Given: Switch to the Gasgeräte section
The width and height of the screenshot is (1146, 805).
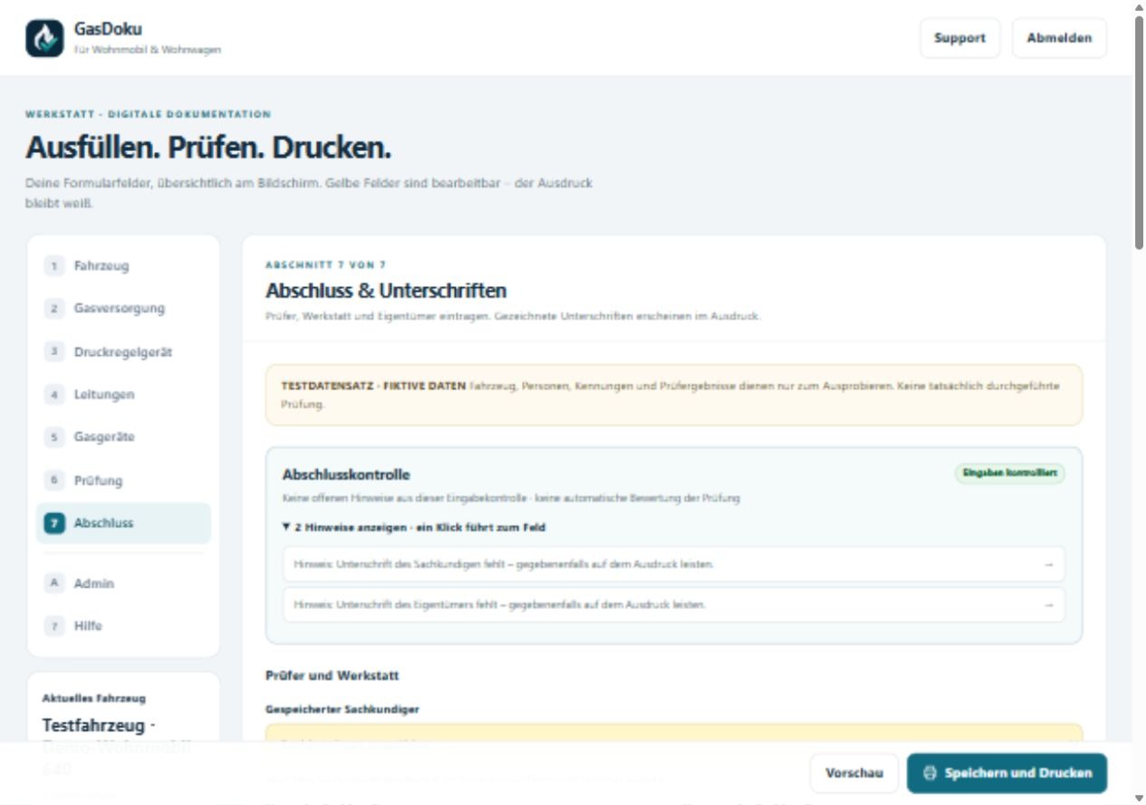Looking at the screenshot, I should pos(123,437).
